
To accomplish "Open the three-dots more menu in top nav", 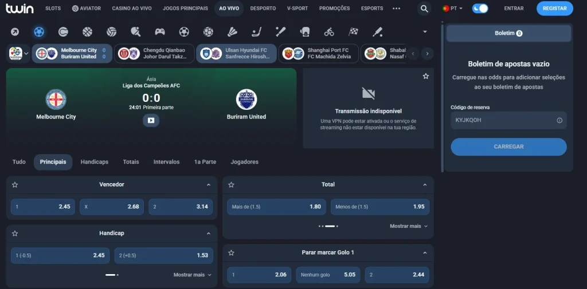I will click(397, 8).
